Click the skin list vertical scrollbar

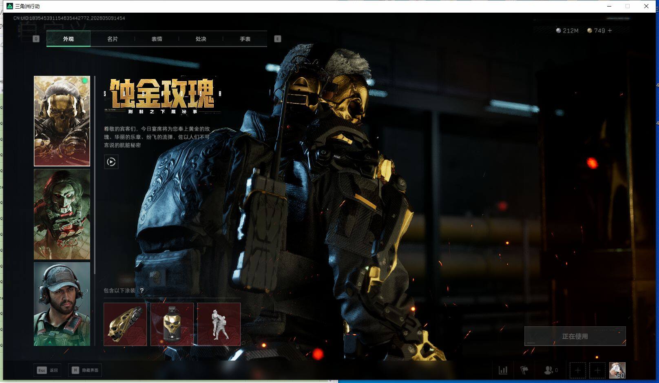pos(95,175)
